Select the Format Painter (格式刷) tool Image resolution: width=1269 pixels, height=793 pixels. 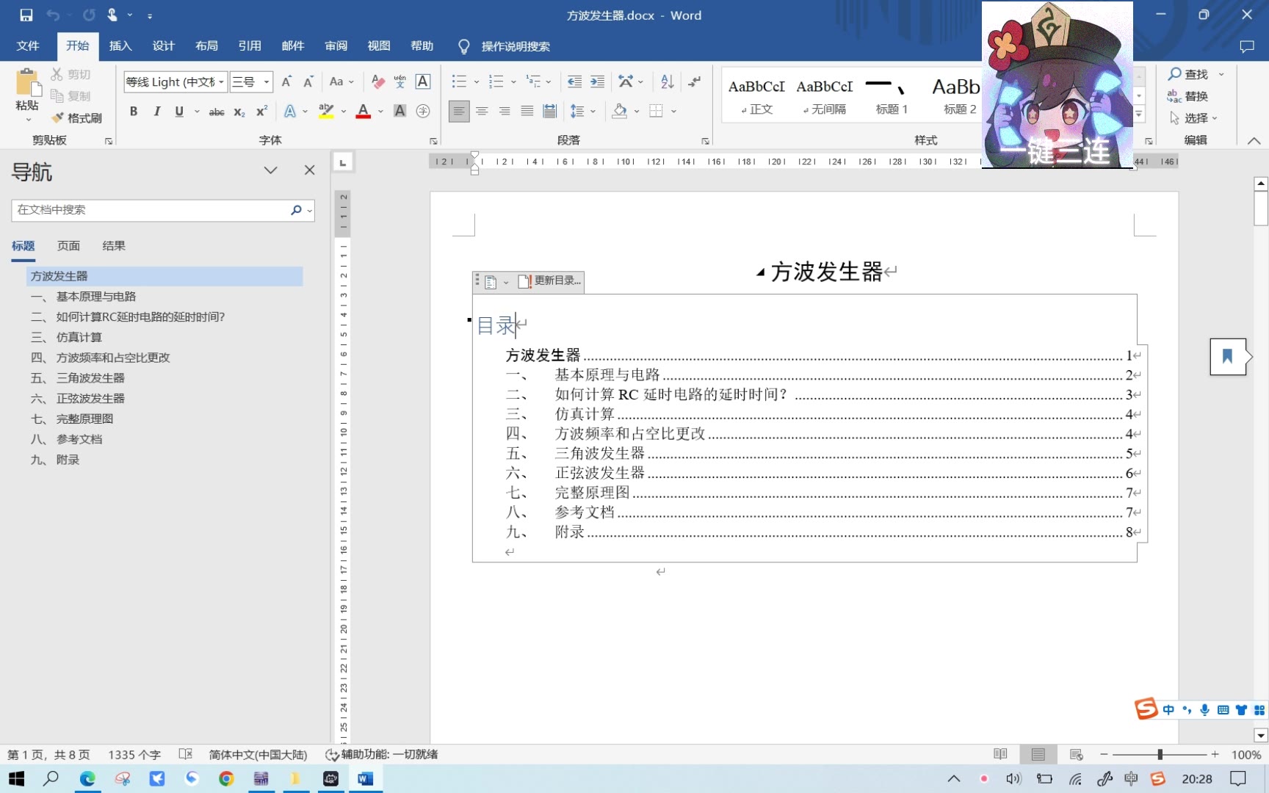(77, 117)
